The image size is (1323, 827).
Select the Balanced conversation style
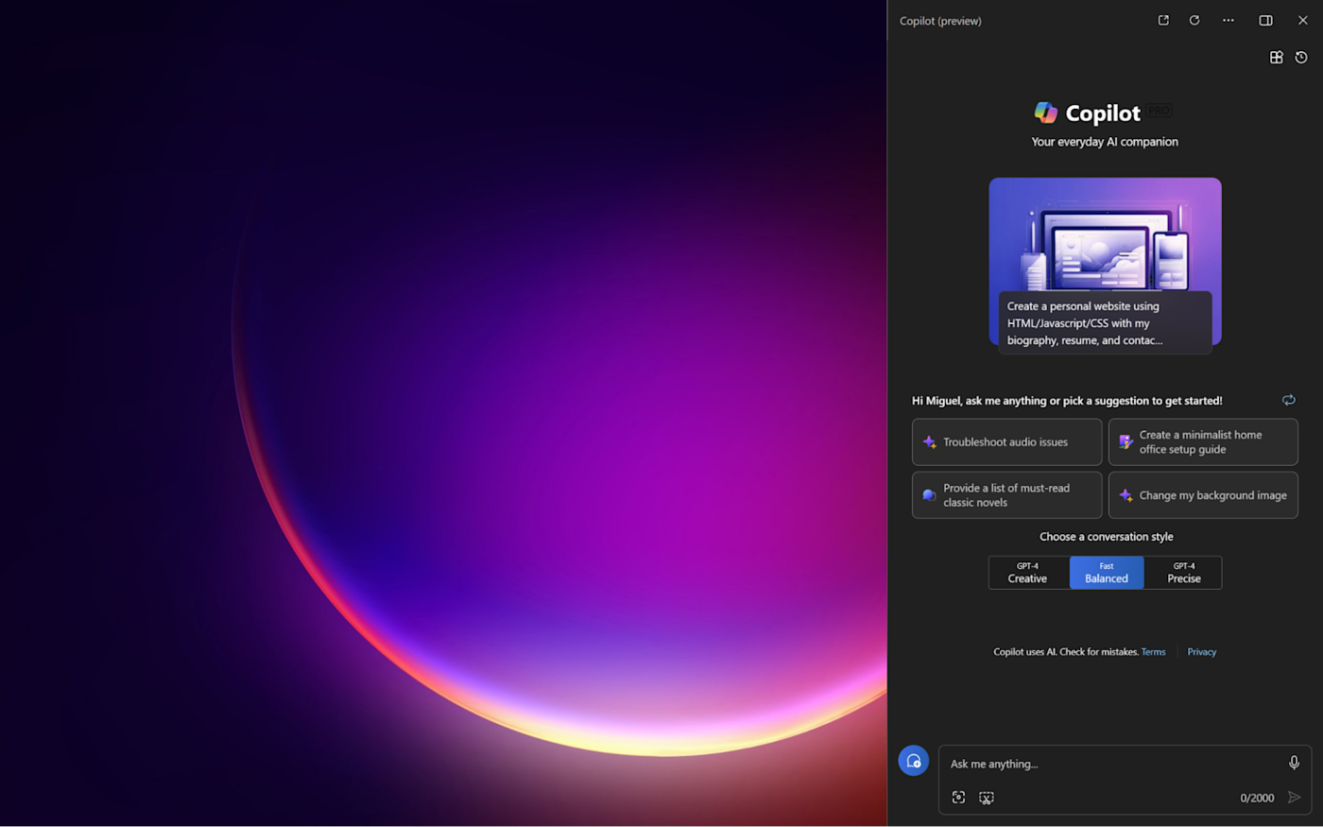1107,573
